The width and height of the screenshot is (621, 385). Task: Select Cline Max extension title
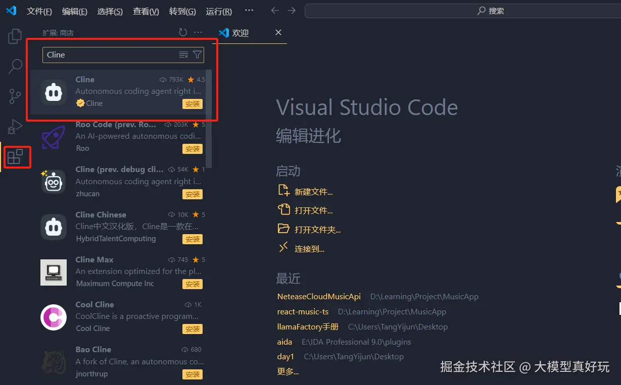tap(94, 259)
